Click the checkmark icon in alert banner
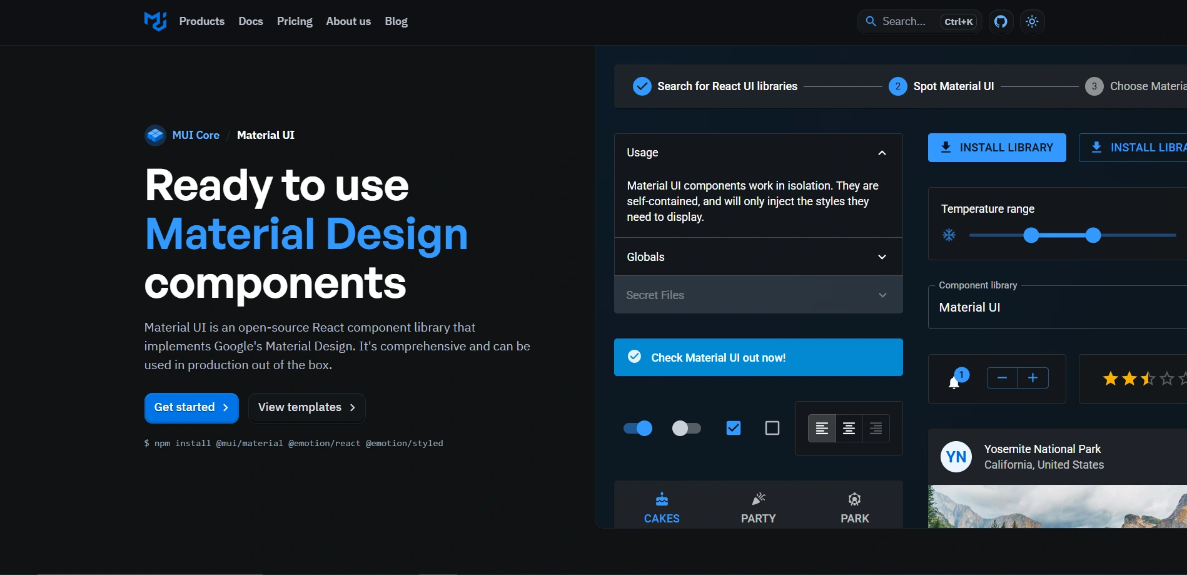This screenshot has height=575, width=1187. coord(634,357)
